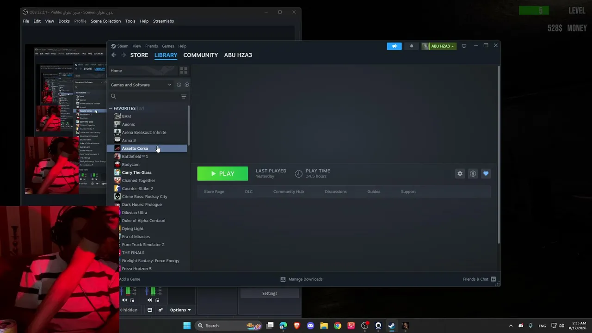Open Google Chrome from taskbar
Image resolution: width=592 pixels, height=333 pixels.
(338, 326)
